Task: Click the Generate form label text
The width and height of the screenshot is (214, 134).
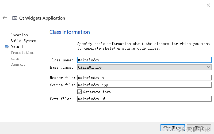Action: point(97,92)
